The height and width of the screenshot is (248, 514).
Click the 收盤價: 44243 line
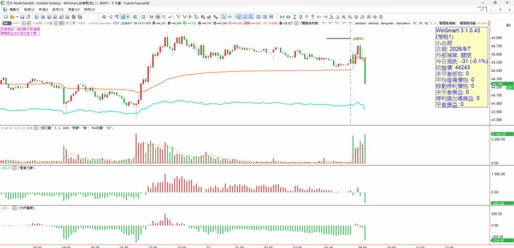pos(453,68)
